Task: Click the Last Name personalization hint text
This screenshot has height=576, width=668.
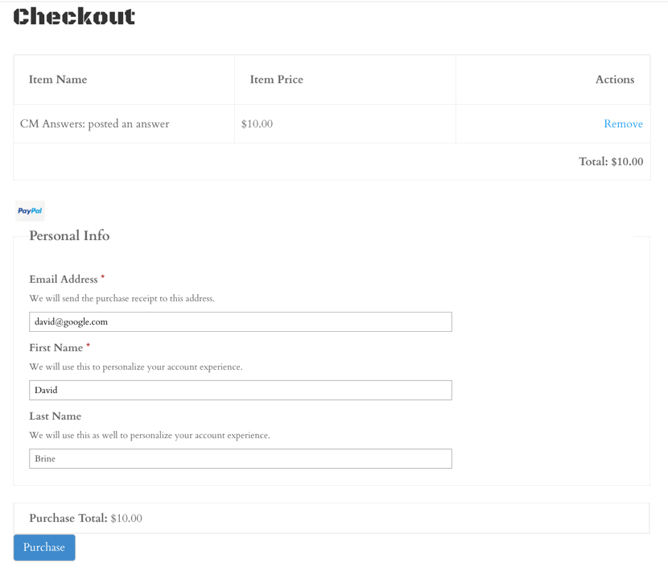Action: 150,436
